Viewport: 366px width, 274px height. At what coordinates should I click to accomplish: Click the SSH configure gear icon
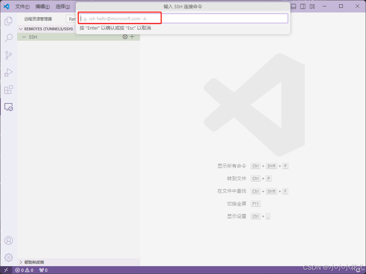125,37
